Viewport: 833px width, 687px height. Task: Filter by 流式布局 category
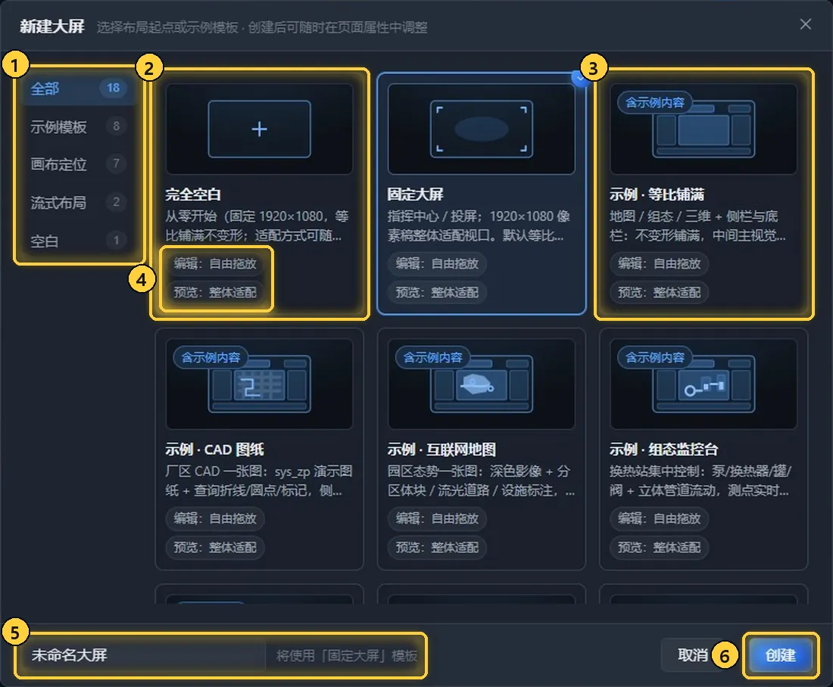click(x=79, y=202)
